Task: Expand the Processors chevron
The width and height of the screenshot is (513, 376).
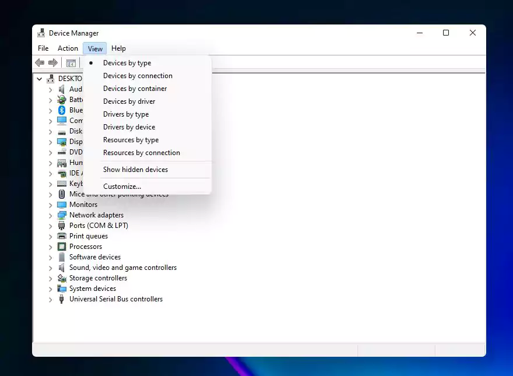Action: 50,247
